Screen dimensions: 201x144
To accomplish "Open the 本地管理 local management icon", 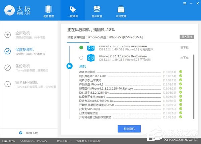I will pyautogui.click(x=121, y=9).
